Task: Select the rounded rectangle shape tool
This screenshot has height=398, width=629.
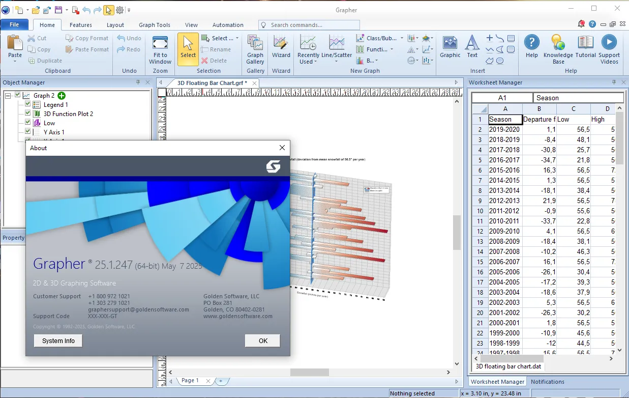Action: (511, 49)
